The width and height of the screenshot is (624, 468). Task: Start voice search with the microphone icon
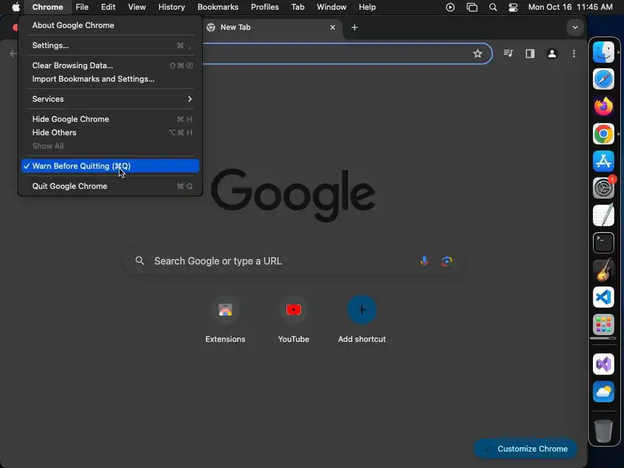click(424, 261)
